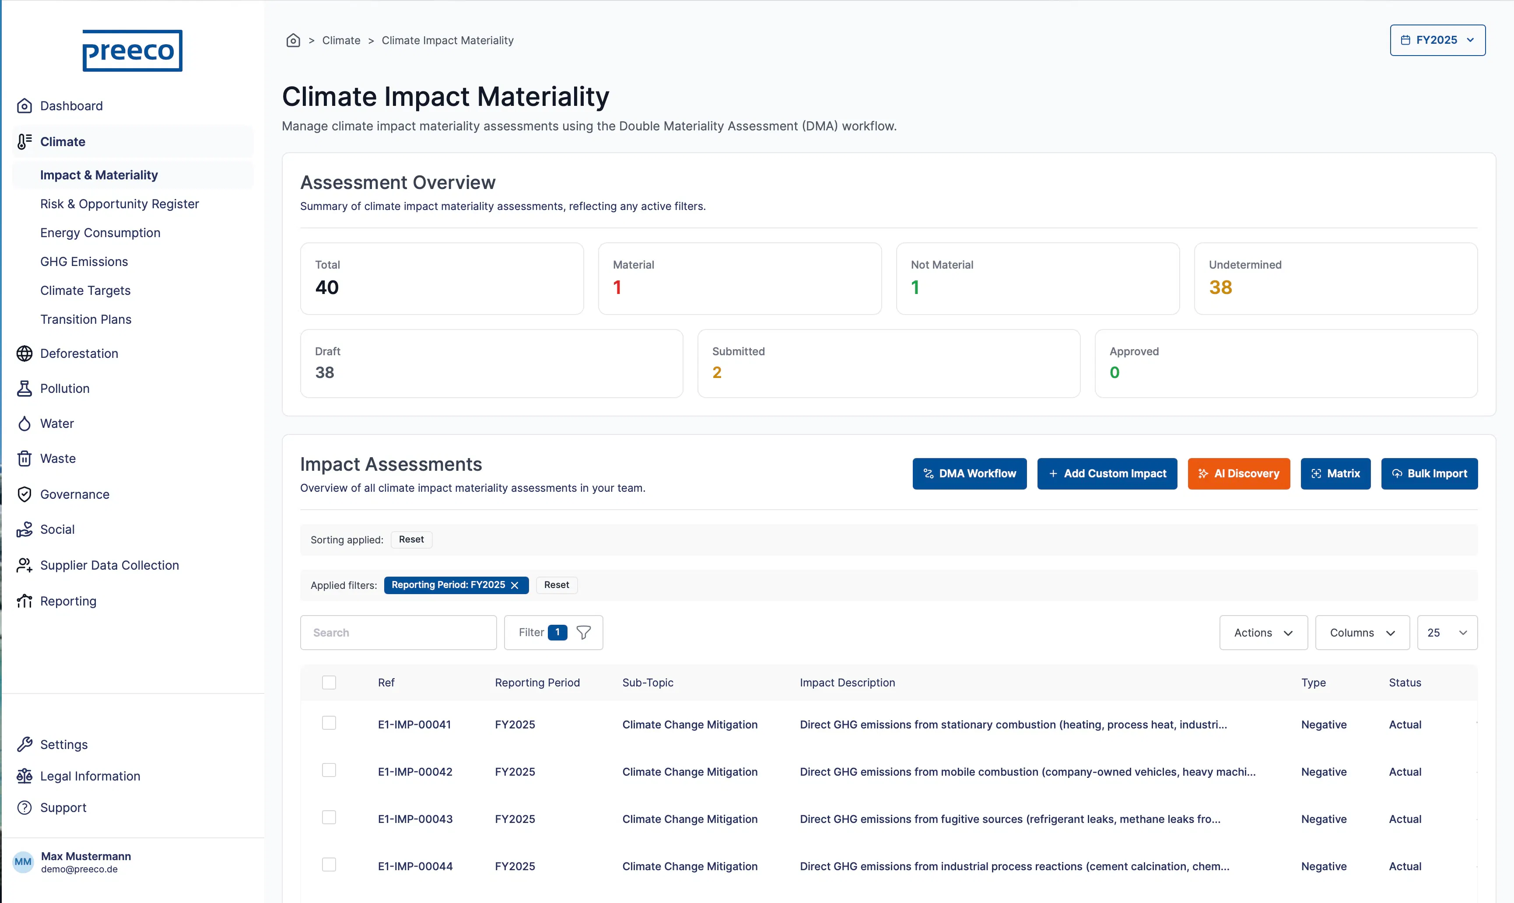This screenshot has height=903, width=1514.
Task: Click the Material 1 summary card
Action: click(x=739, y=279)
